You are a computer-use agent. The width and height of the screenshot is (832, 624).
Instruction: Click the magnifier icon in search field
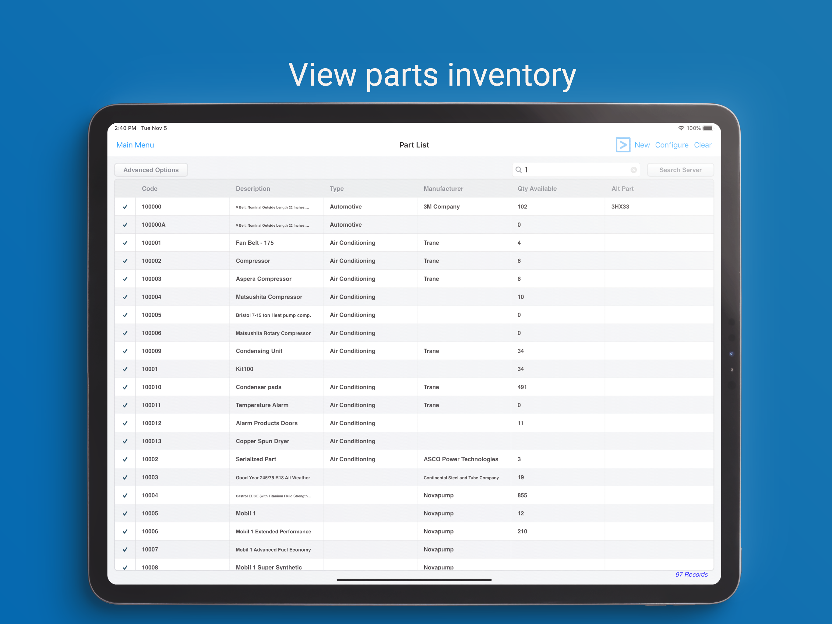pyautogui.click(x=518, y=170)
